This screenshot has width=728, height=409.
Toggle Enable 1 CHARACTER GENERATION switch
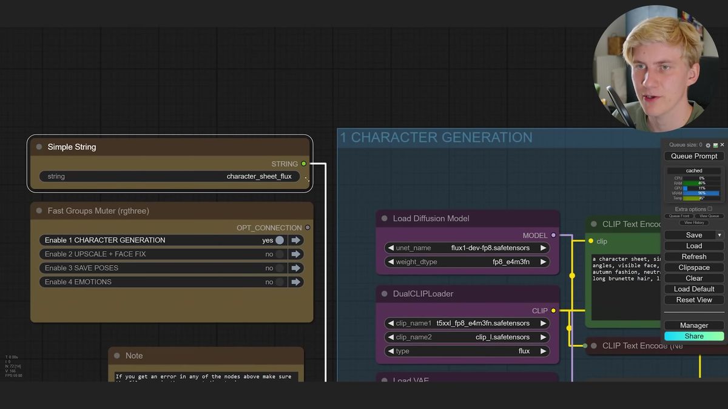click(280, 240)
